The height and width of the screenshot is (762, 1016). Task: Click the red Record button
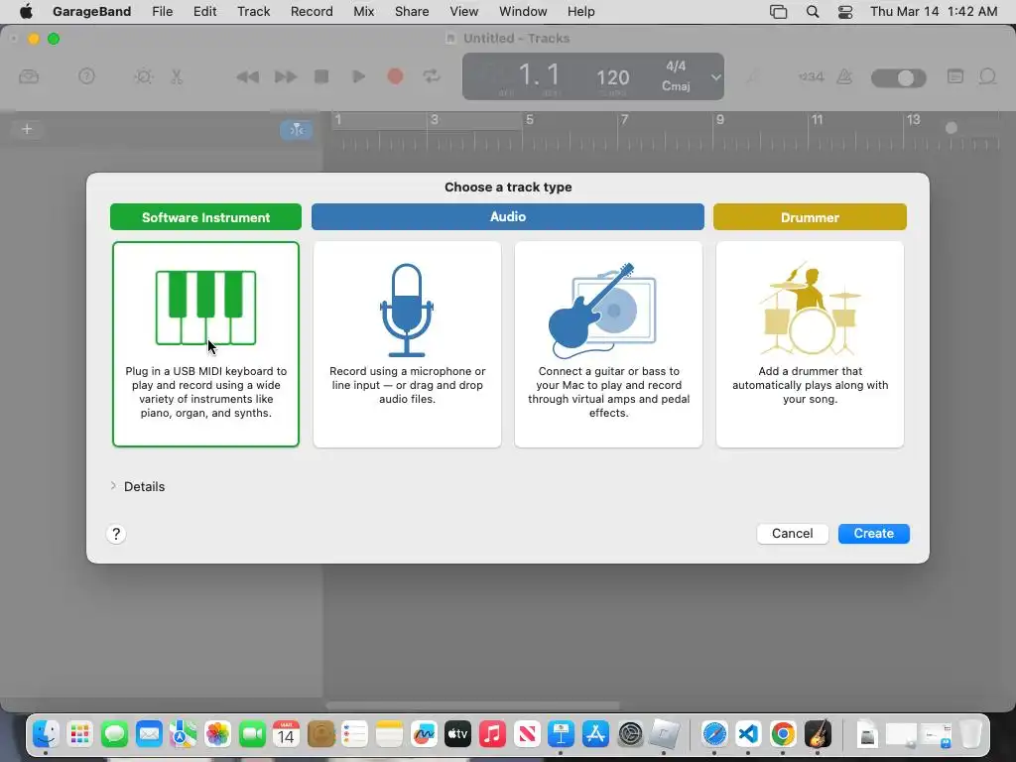(x=395, y=76)
